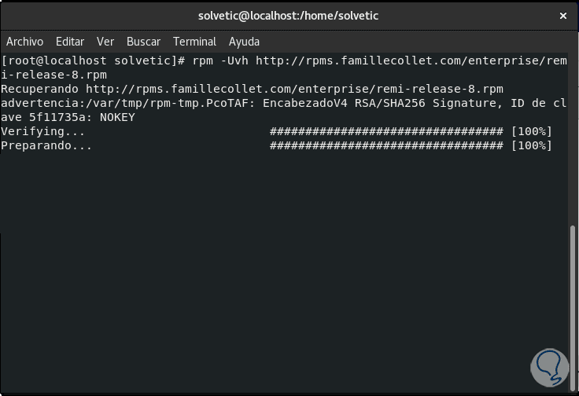Screen dimensions: 579x396
Task: Click the [root@localhost solvetic]# prompt
Action: point(93,60)
